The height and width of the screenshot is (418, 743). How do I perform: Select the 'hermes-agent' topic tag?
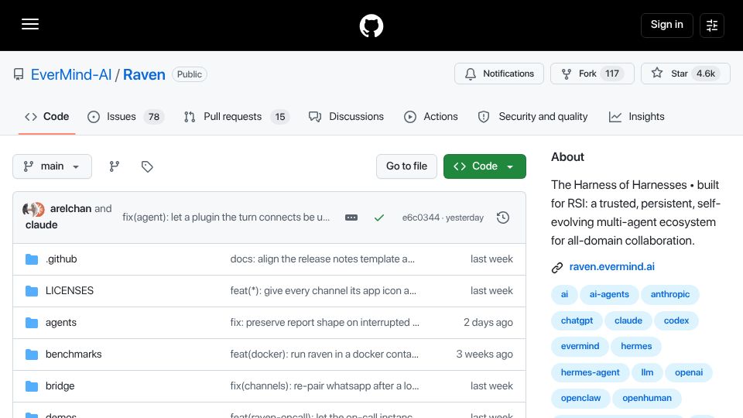click(590, 372)
